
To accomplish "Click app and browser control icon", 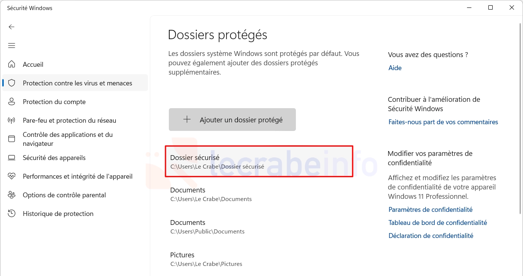I will tap(12, 139).
